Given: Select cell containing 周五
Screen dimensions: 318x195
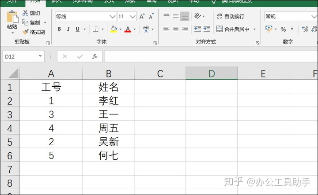Looking at the screenshot, I should pos(109,128).
